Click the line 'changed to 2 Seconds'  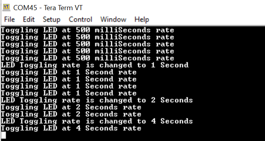[97, 100]
